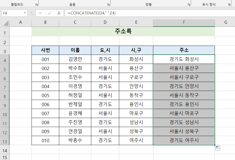The height and width of the screenshot is (160, 235).
Task: Select row 2 header
Action: tap(5, 41)
